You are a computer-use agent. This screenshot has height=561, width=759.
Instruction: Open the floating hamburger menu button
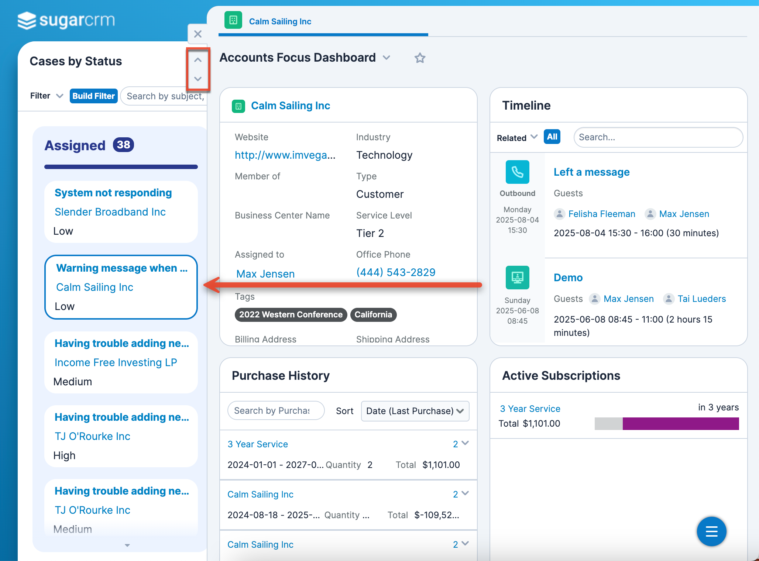coord(711,531)
